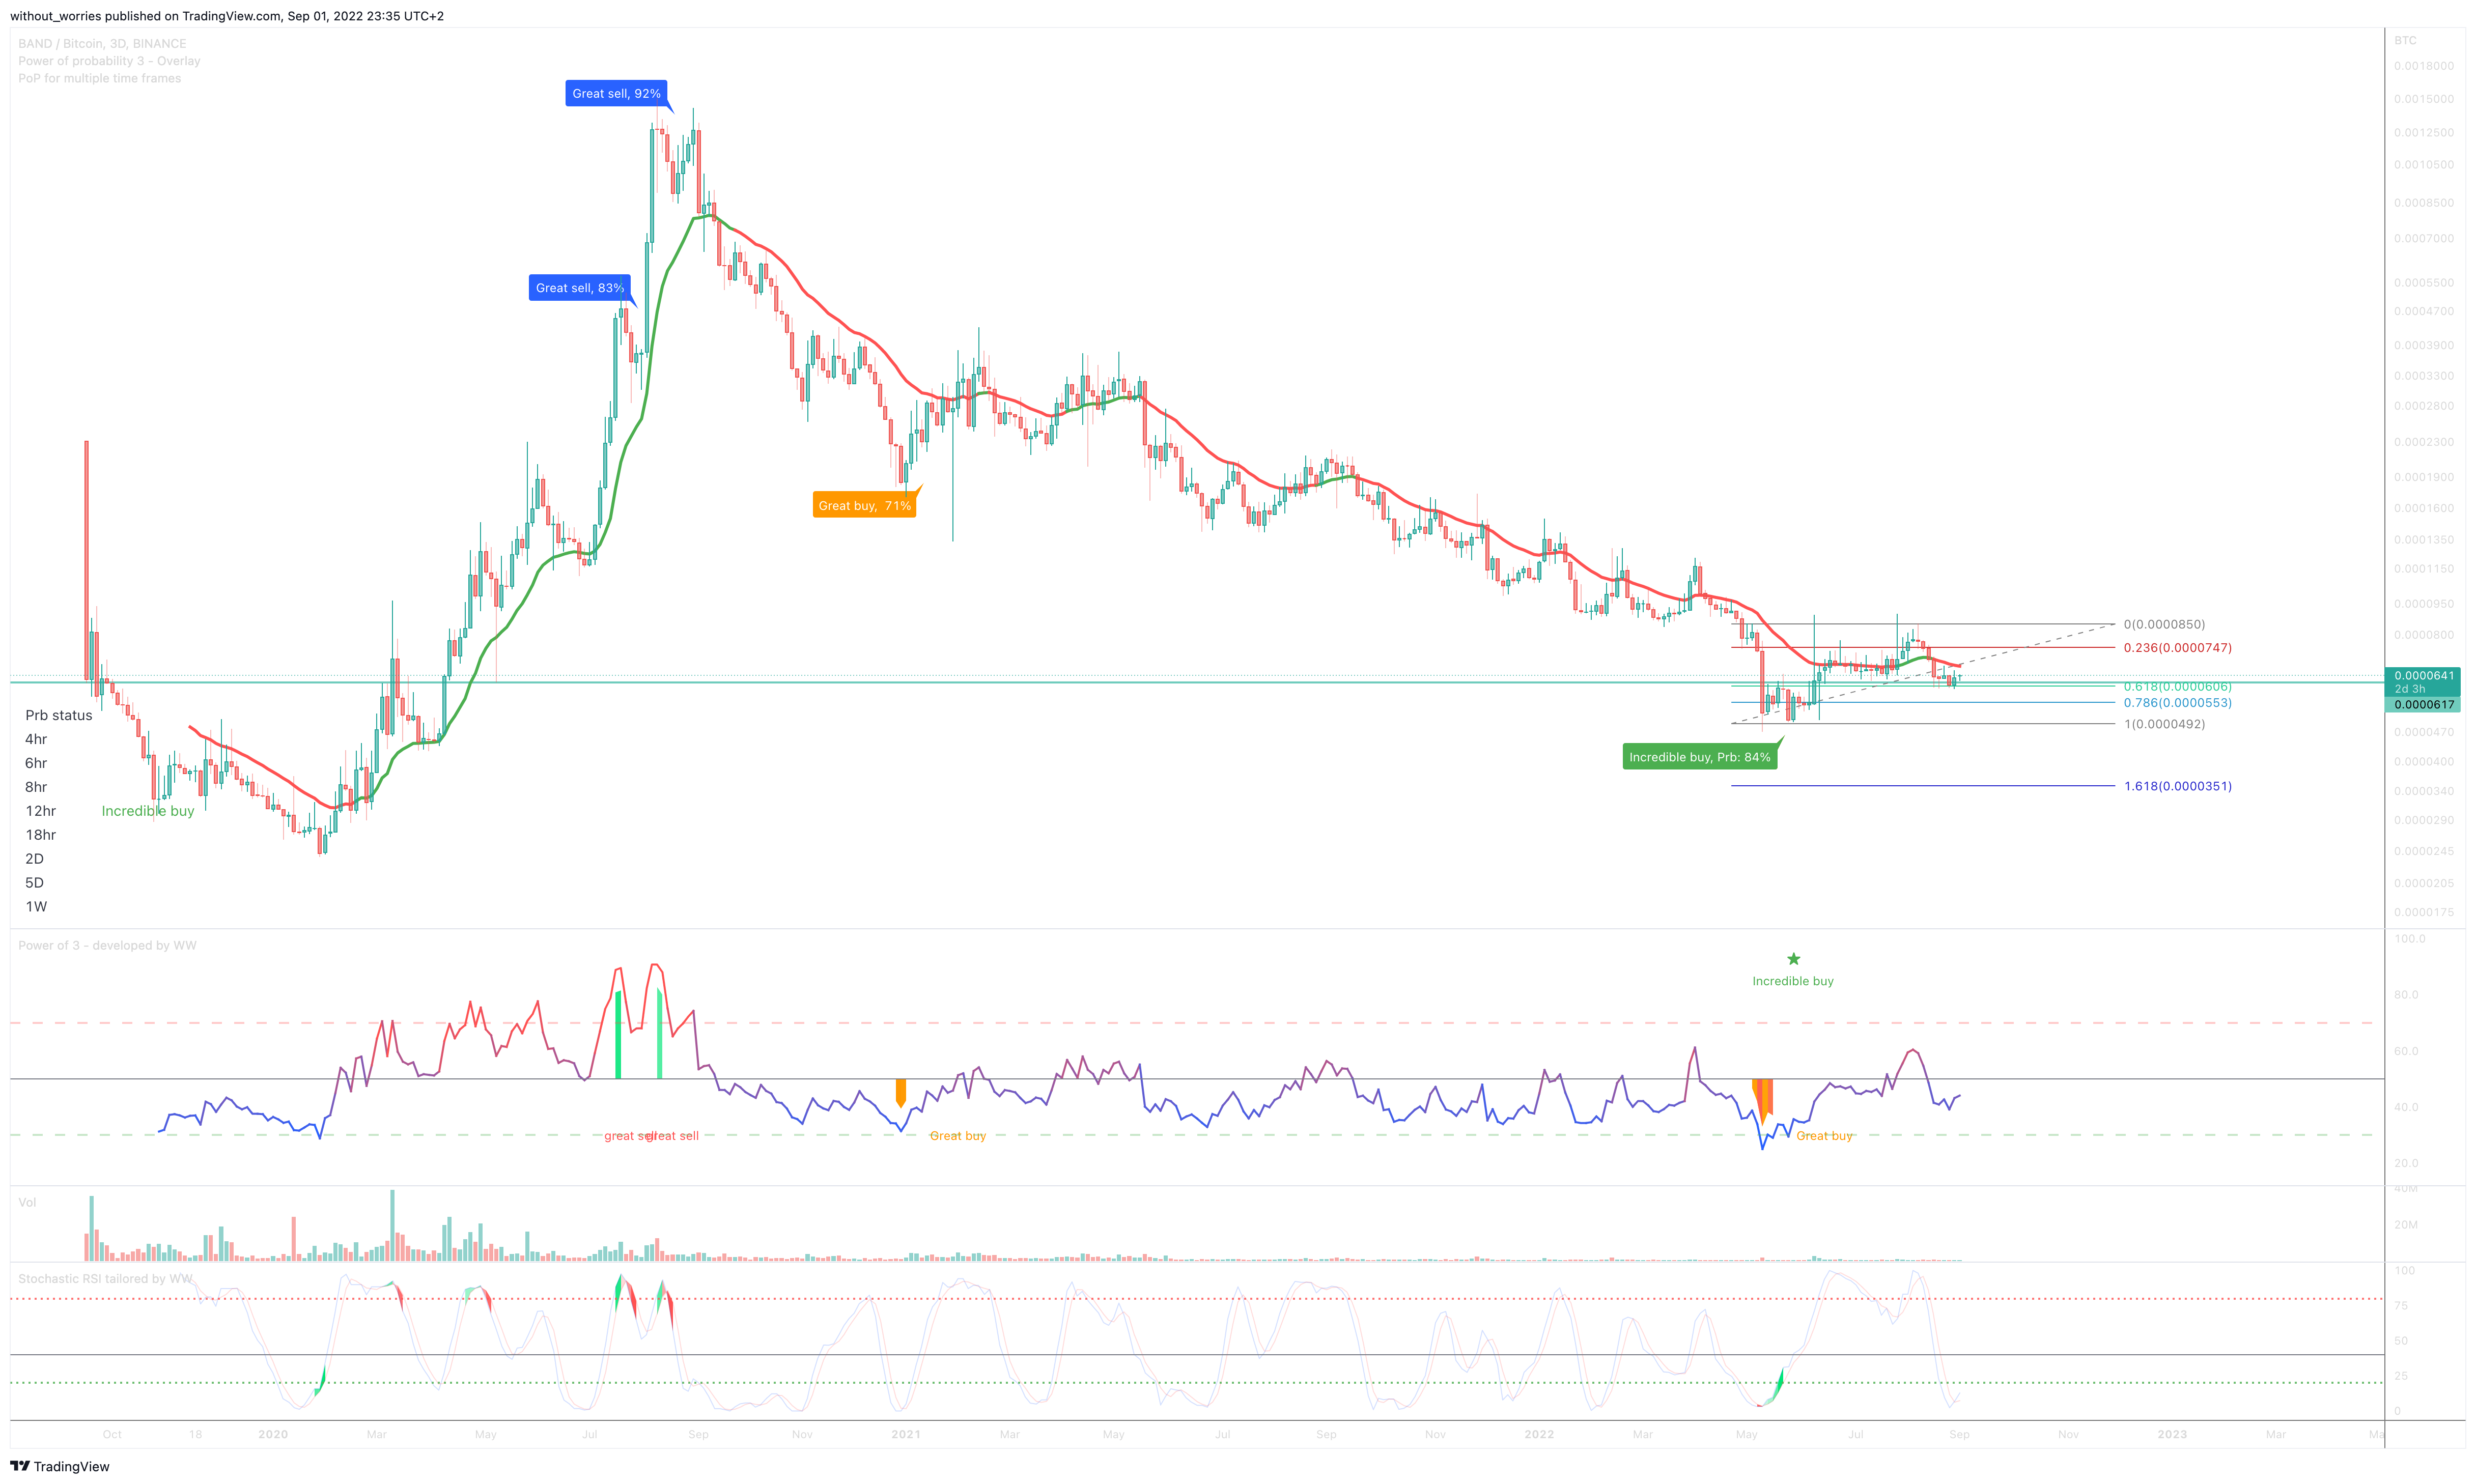Click the '2023' year label on time axis
The height and width of the screenshot is (1484, 2476).
[2172, 1434]
